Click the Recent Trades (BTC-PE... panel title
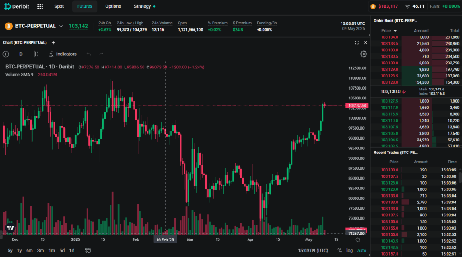Image resolution: width=462 pixels, height=257 pixels. 395,153
